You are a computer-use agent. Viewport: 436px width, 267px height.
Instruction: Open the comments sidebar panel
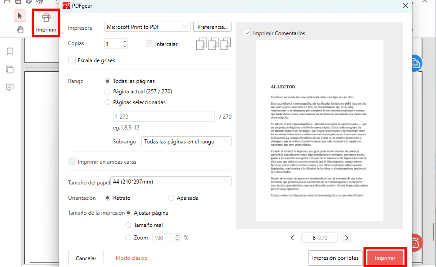click(x=9, y=87)
